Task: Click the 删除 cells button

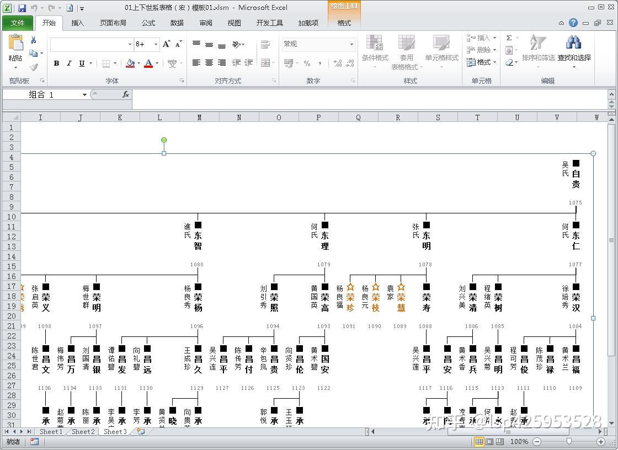Action: tap(481, 50)
